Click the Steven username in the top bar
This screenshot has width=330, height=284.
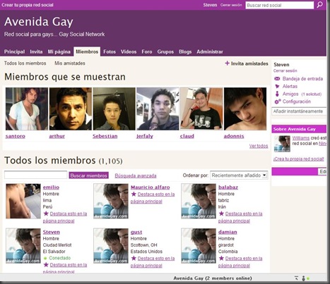tap(210, 5)
